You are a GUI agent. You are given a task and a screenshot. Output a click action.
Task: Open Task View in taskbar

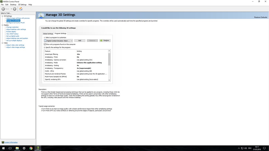tap(10, 148)
